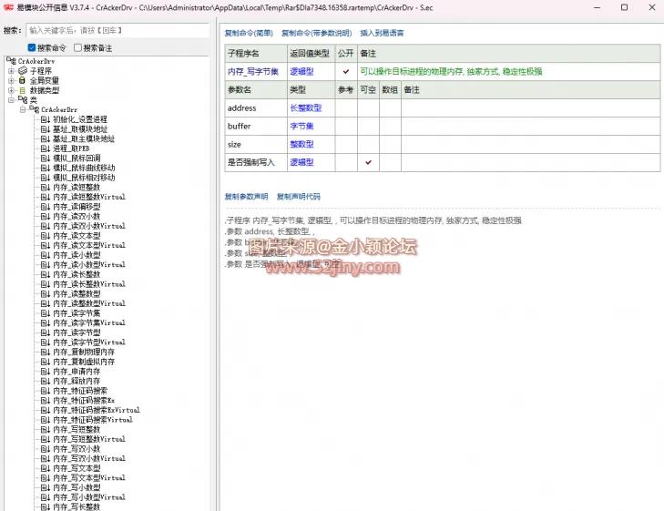The image size is (664, 511).
Task: Click the method icon beside 基址_取模块地址
Action: click(46, 129)
